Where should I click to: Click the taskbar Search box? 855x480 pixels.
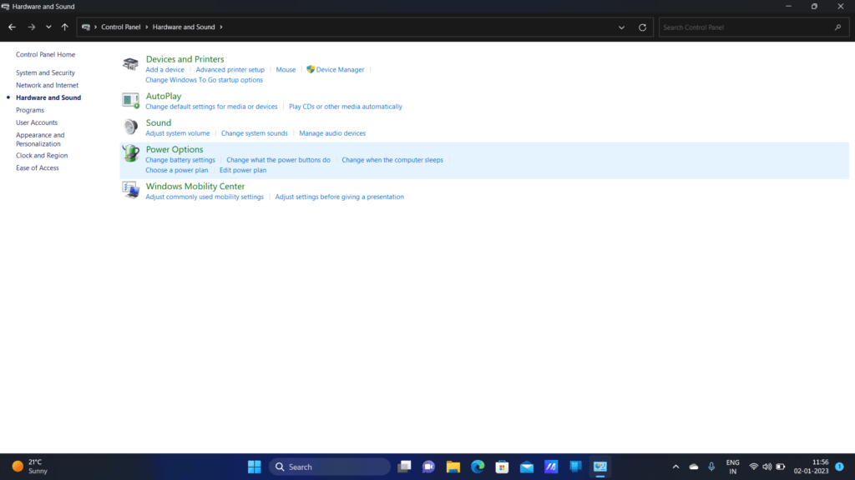click(x=329, y=467)
